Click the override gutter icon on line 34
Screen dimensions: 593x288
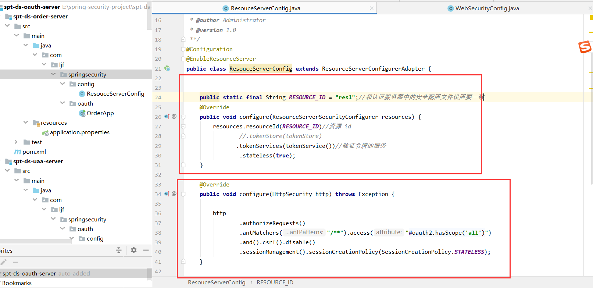[167, 193]
